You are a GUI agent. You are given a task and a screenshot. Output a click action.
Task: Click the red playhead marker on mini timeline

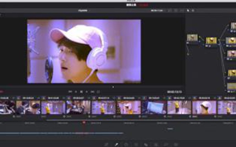pyautogui.click(x=84, y=123)
